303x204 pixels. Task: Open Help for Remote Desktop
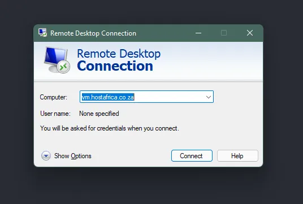[237, 156]
